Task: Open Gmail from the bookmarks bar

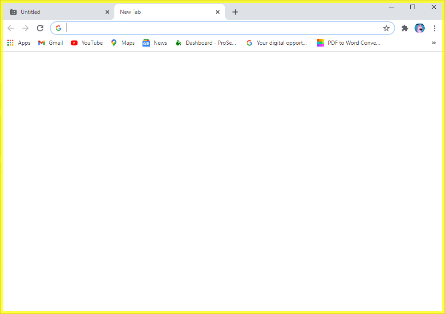Action: pos(50,42)
